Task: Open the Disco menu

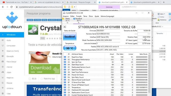Action: coord(91,16)
